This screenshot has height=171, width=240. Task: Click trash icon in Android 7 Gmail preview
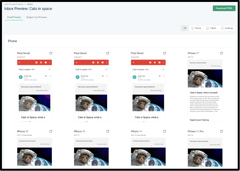pos(98,62)
